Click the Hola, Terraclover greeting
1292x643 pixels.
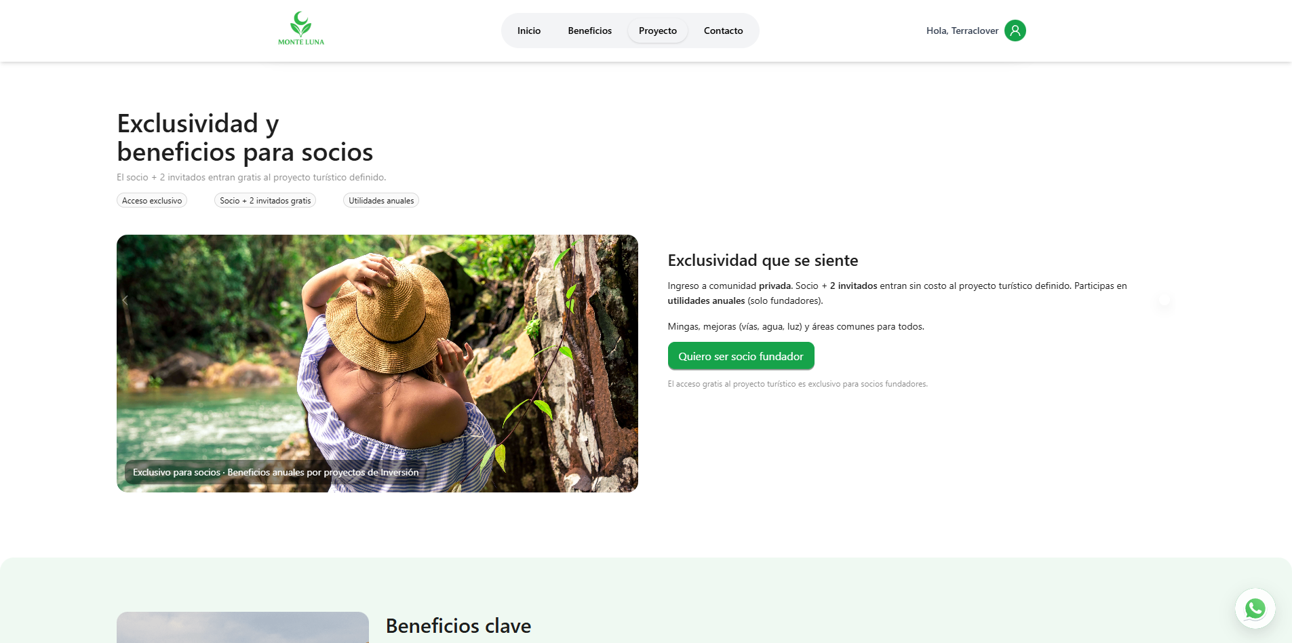coord(962,31)
